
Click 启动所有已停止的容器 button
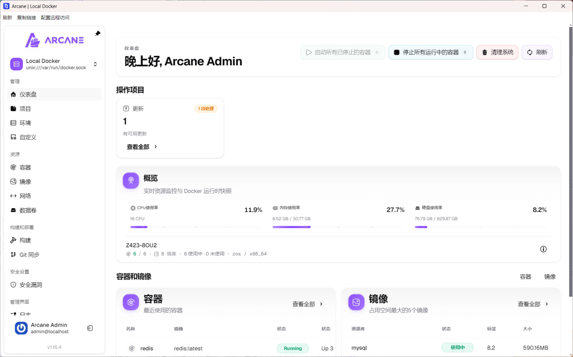(x=343, y=52)
